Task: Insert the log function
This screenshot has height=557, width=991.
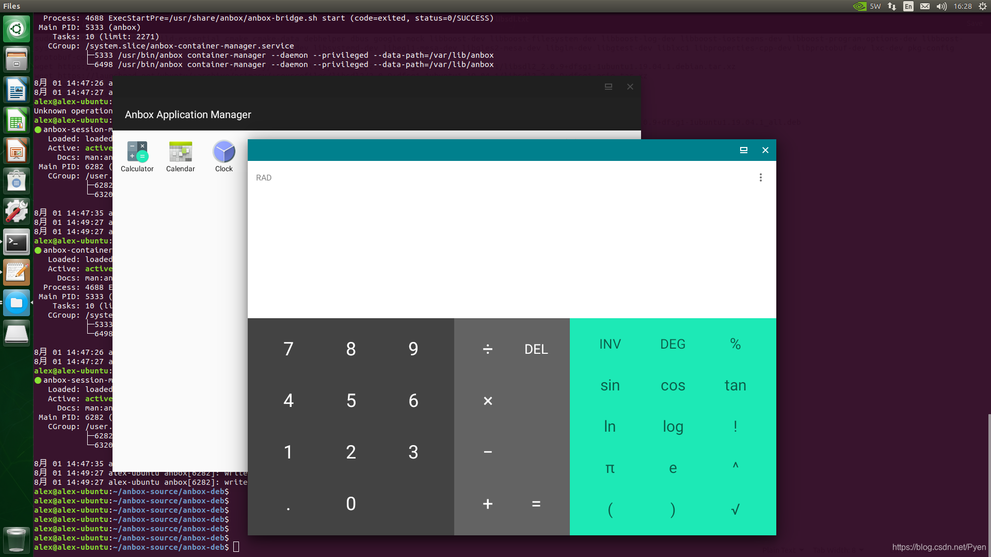Action: point(673,427)
